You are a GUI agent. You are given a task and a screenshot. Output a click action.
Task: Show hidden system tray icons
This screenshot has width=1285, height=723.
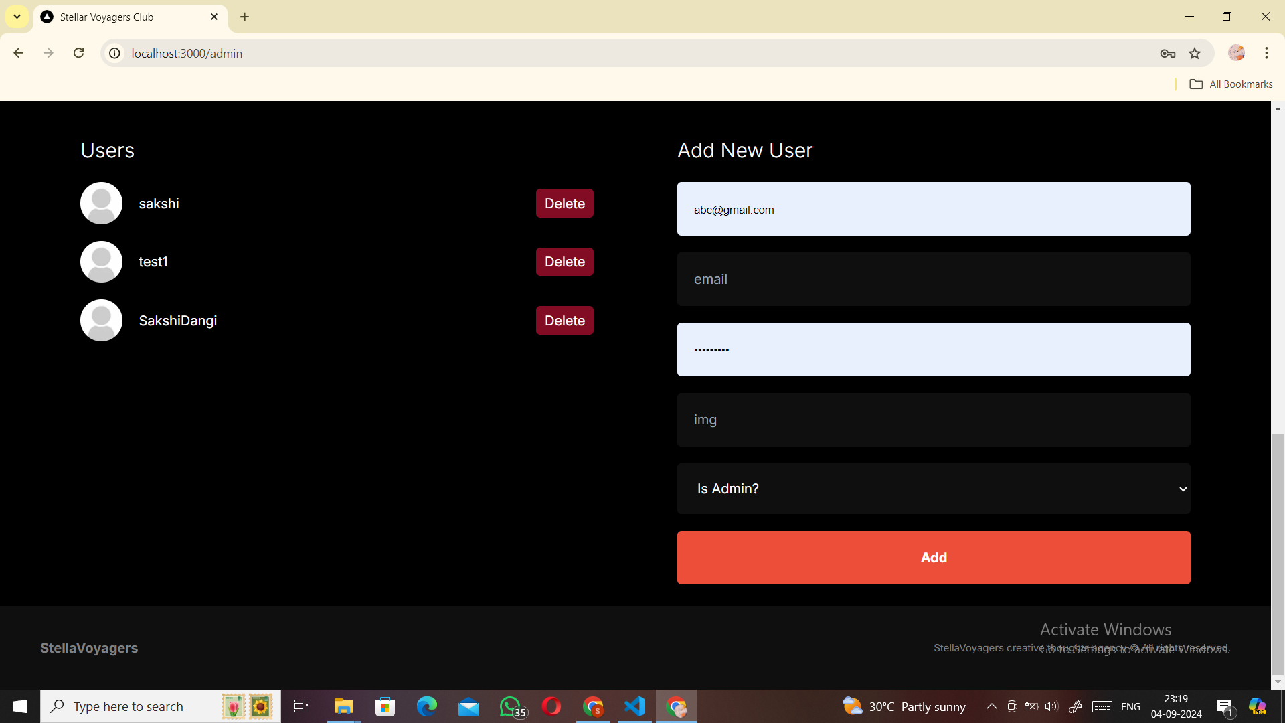[991, 706]
